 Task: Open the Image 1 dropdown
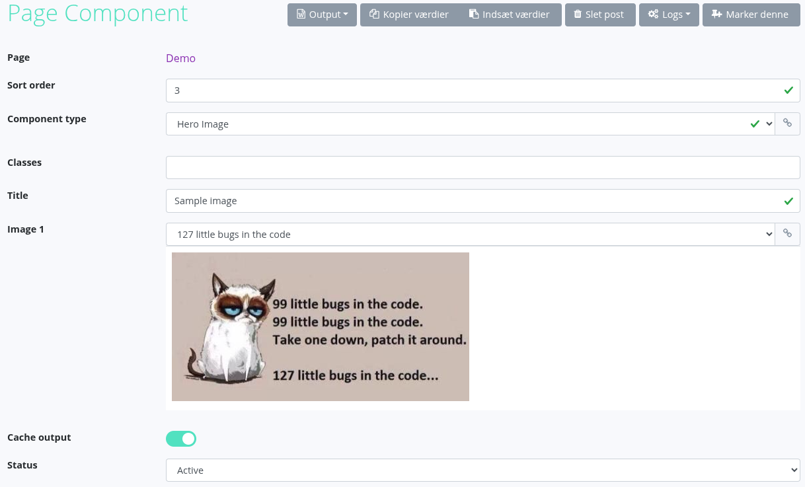(x=470, y=234)
